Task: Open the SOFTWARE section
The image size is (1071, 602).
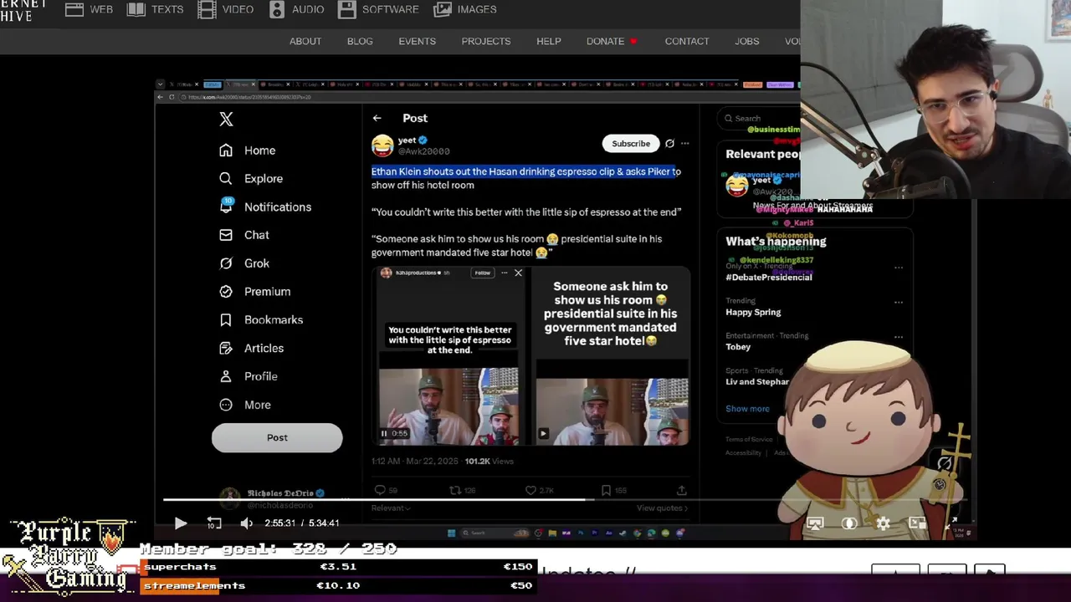Action: [378, 9]
